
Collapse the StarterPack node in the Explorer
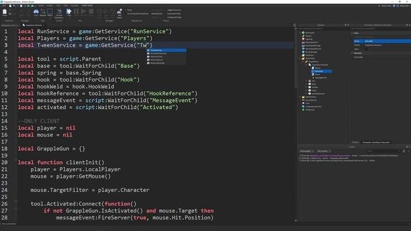300,58
